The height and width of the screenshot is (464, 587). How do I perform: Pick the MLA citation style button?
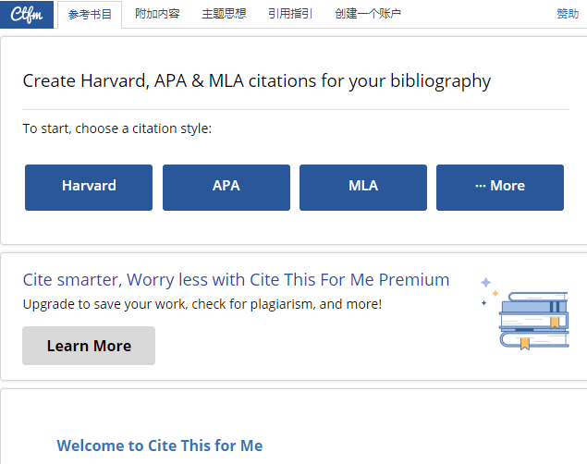(363, 187)
